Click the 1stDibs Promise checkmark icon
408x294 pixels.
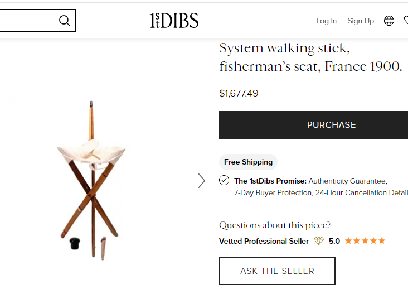pos(224,180)
